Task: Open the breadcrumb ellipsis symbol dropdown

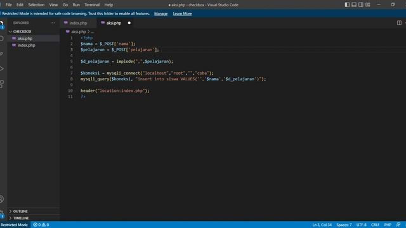Action: click(x=93, y=32)
